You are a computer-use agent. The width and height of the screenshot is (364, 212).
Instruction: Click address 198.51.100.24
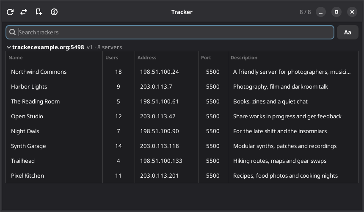tap(159, 72)
